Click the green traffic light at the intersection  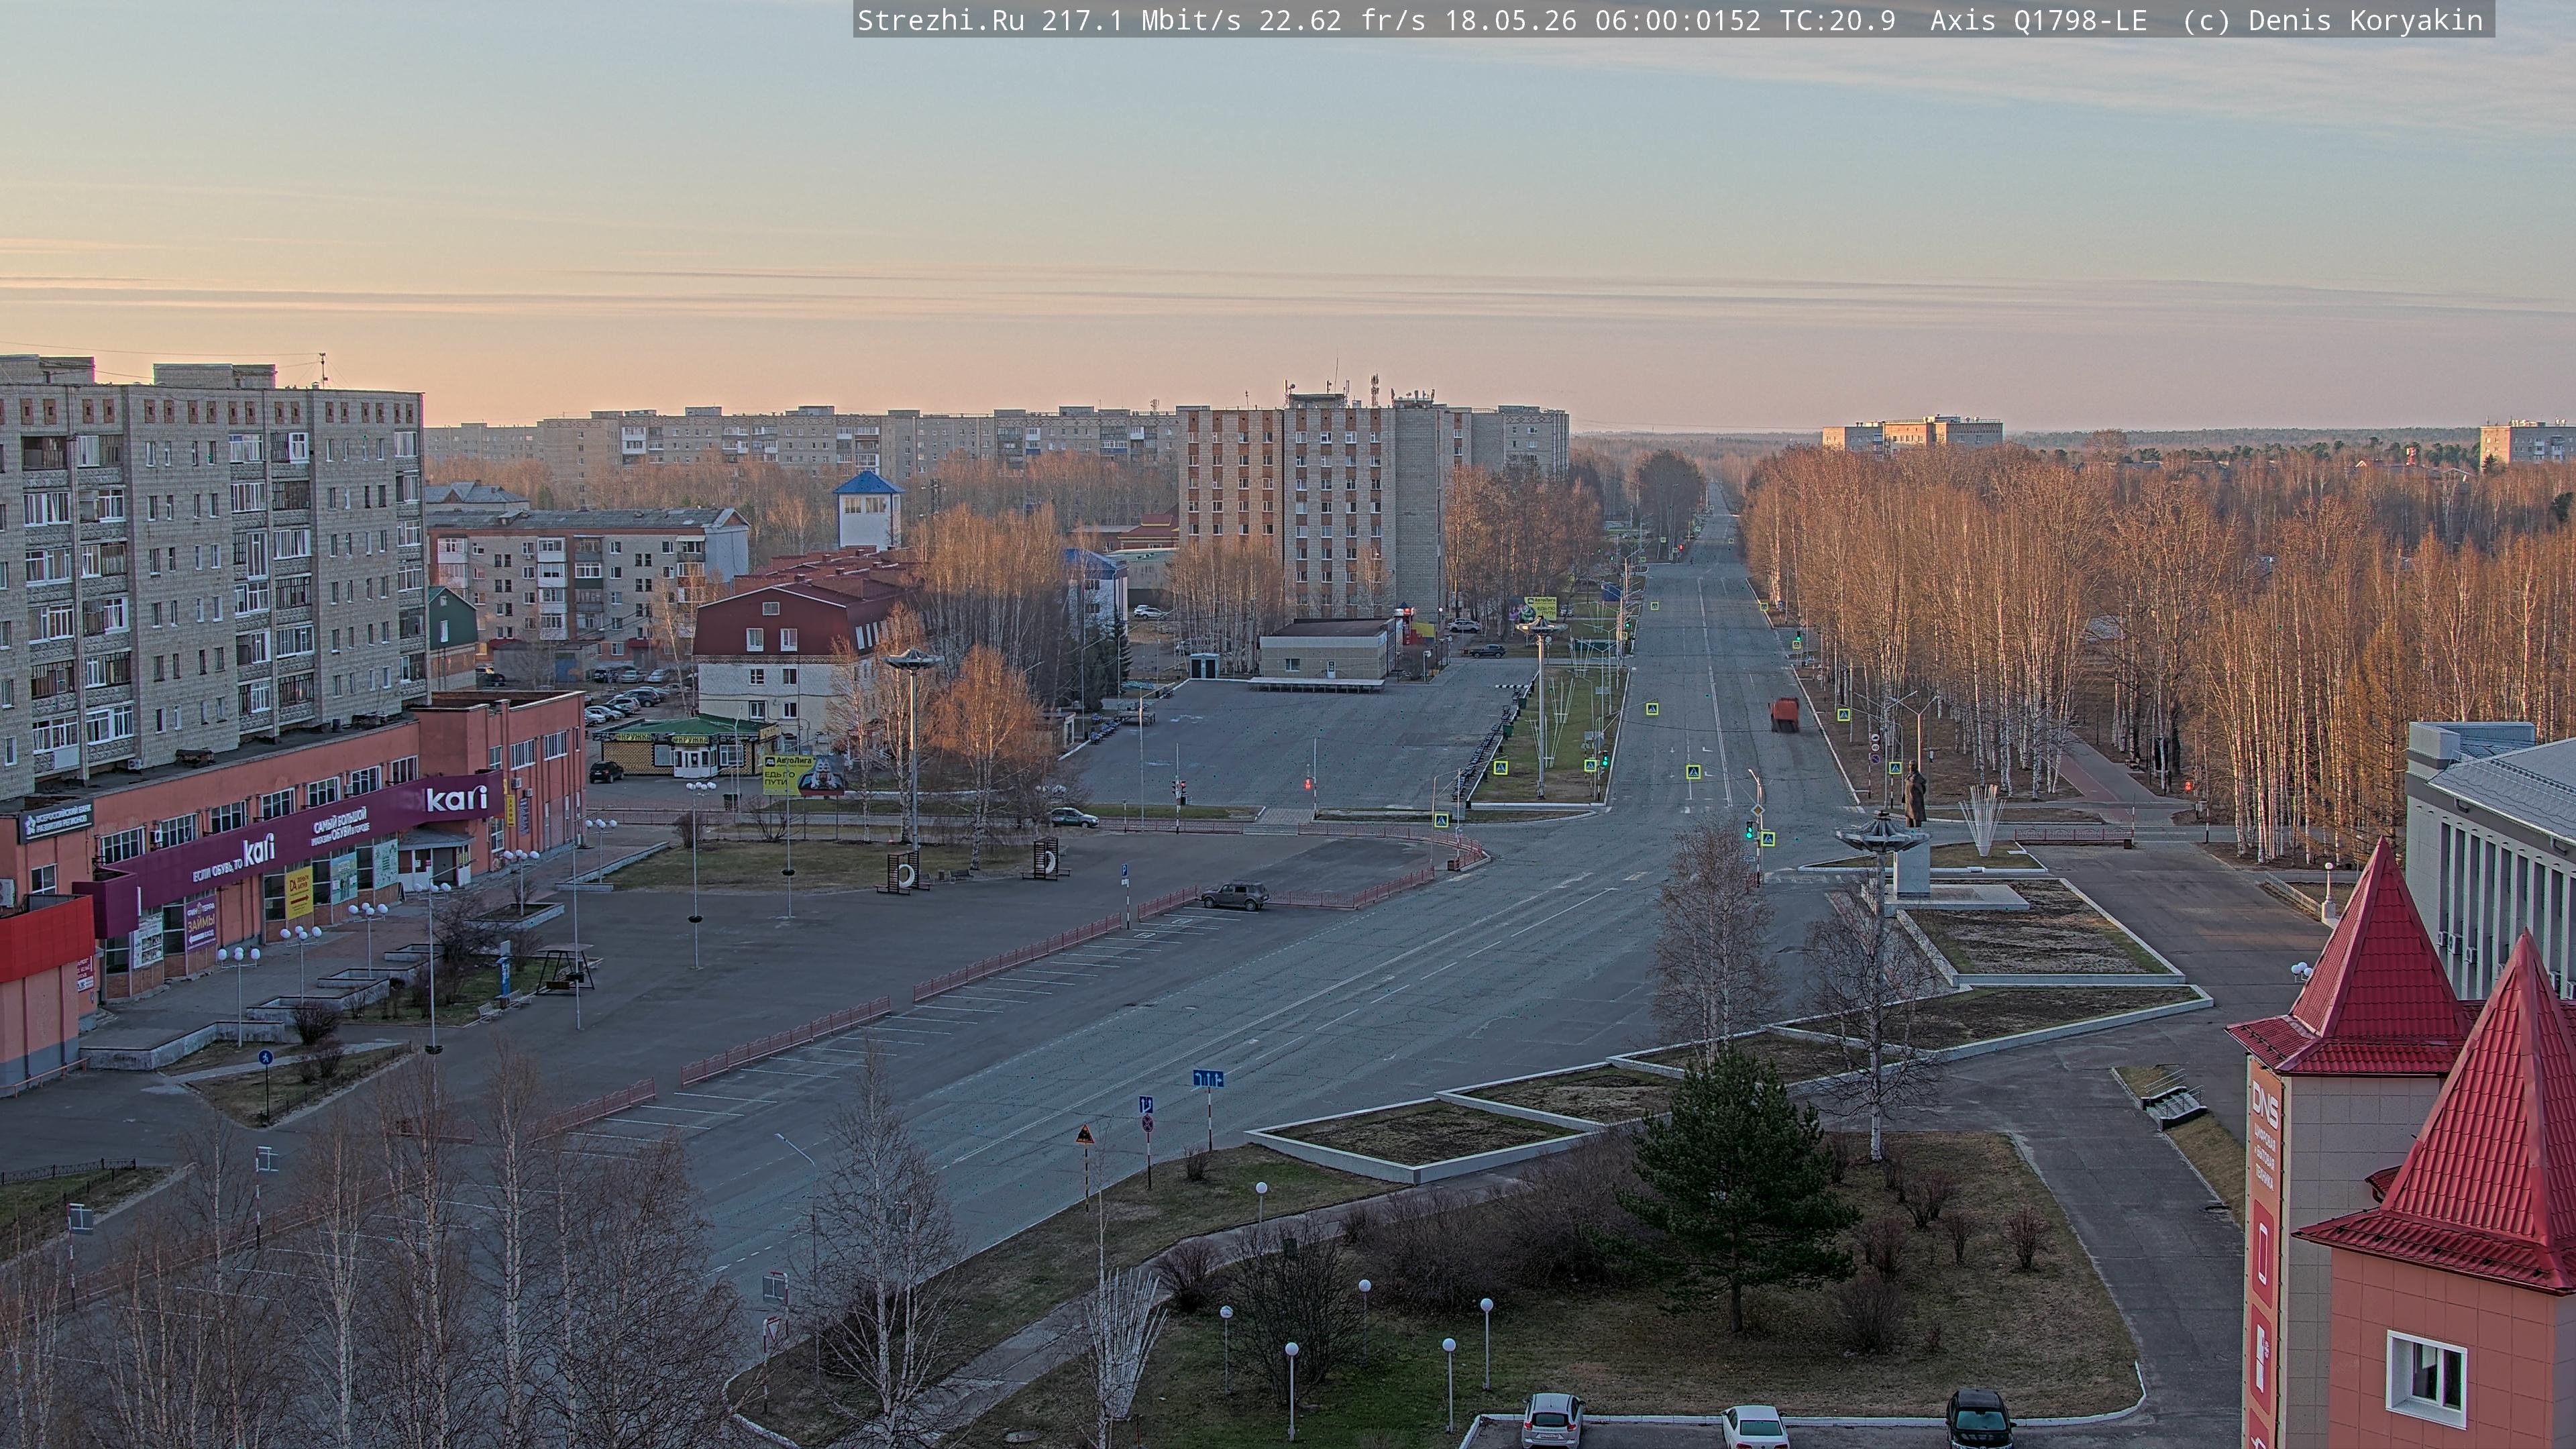[1749, 829]
